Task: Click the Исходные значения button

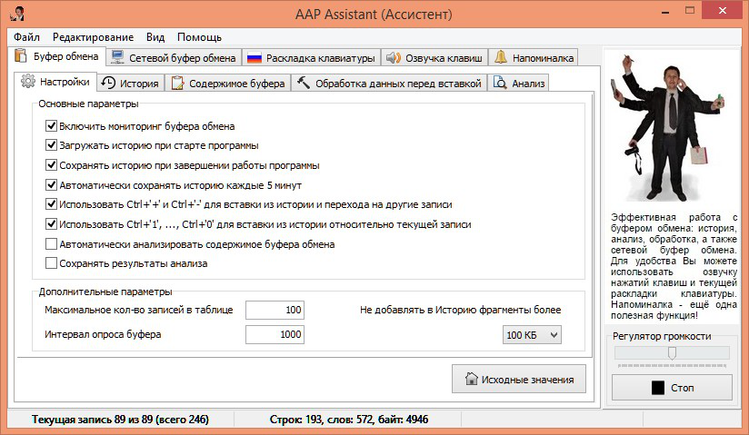Action: tap(519, 379)
